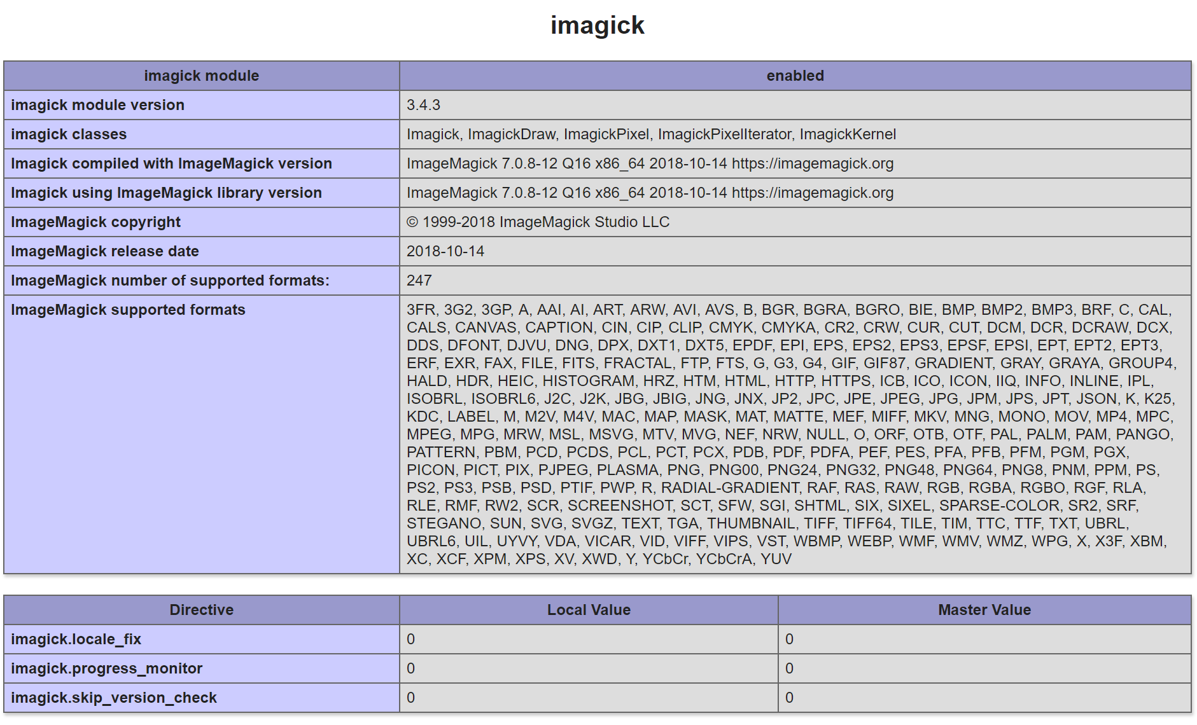
Task: Click the 'enabled' header cell
Action: pyautogui.click(x=795, y=76)
